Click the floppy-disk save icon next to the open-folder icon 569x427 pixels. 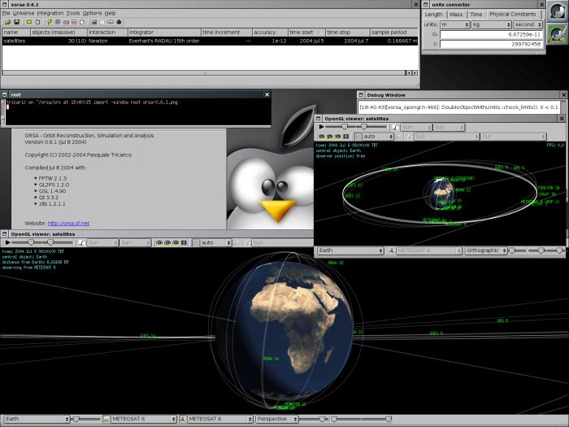coord(17,22)
